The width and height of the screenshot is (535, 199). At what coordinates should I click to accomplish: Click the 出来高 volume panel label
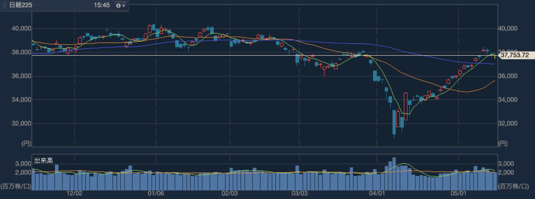click(x=44, y=160)
